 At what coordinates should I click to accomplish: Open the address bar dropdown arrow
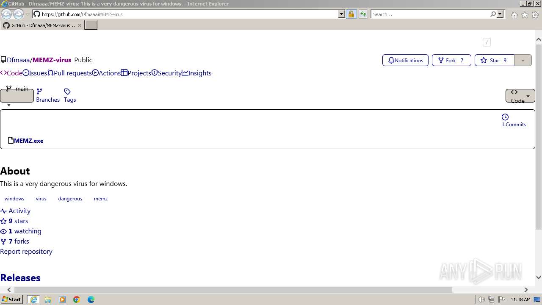click(x=342, y=14)
